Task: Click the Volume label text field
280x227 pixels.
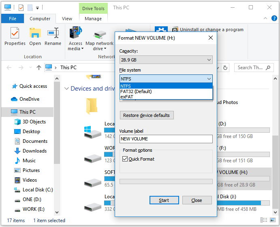Action: [x=166, y=139]
